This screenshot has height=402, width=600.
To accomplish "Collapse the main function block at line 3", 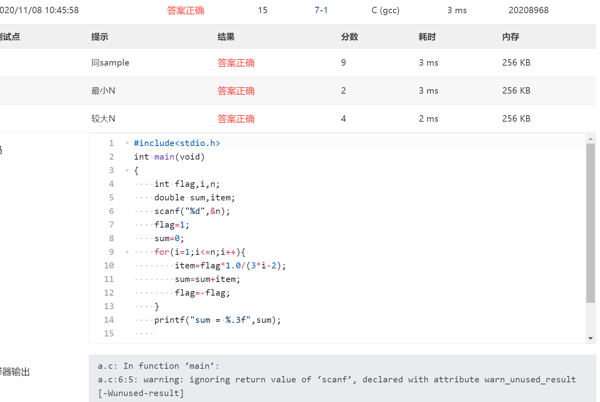I will point(127,170).
